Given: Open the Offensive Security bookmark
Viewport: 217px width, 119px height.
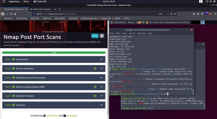Looking at the screenshot, I should (x=88, y=18).
